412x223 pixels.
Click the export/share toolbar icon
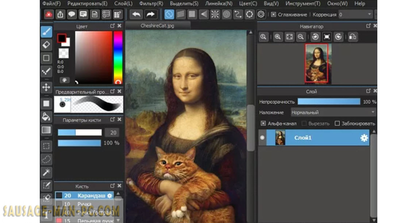tap(60, 15)
